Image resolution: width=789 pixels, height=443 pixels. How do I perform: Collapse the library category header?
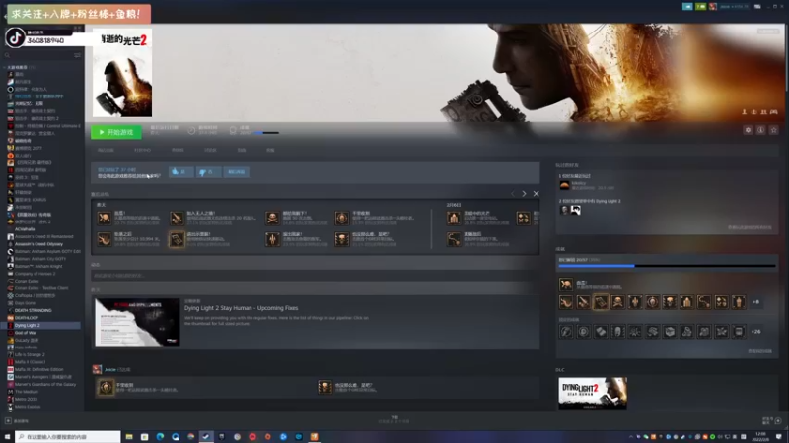point(20,67)
